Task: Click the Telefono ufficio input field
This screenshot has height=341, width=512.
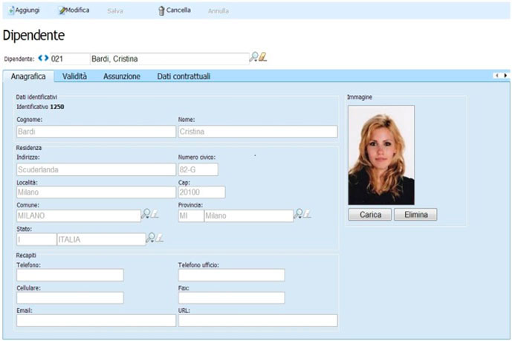Action: coord(232,275)
